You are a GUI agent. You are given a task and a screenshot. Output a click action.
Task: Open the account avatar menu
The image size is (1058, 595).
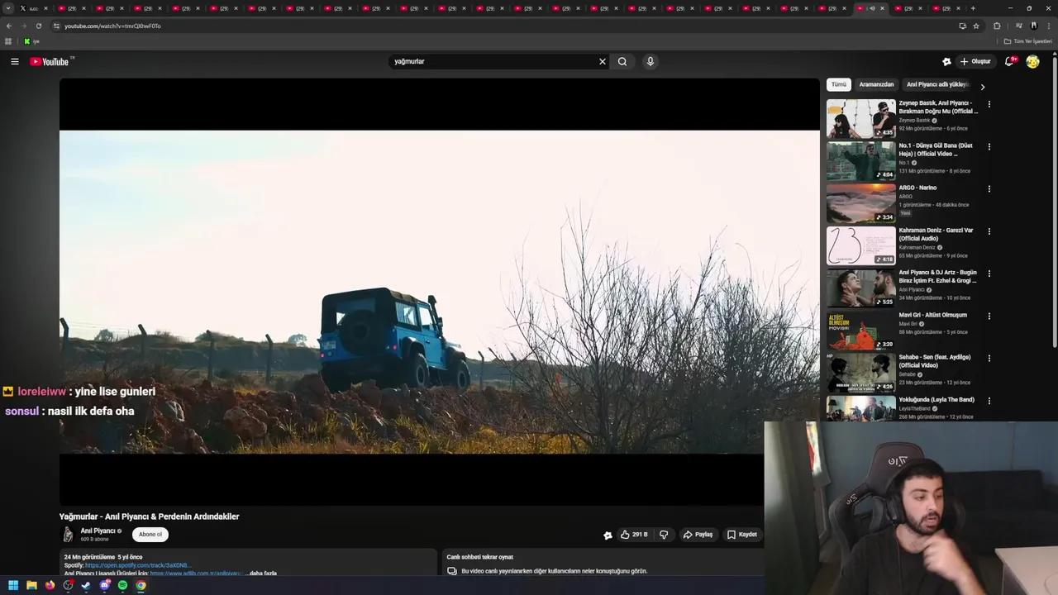coord(1032,61)
